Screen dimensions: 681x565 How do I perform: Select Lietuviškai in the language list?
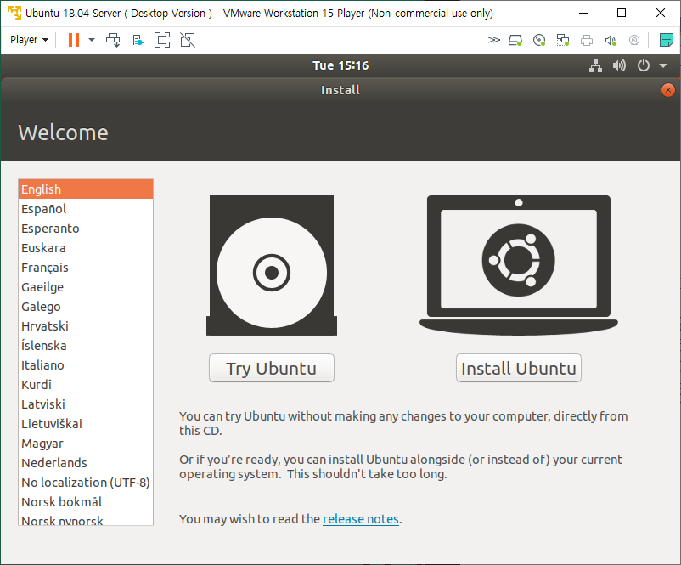click(x=86, y=424)
